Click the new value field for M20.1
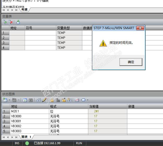The image size is (163, 146). coord(145,111)
